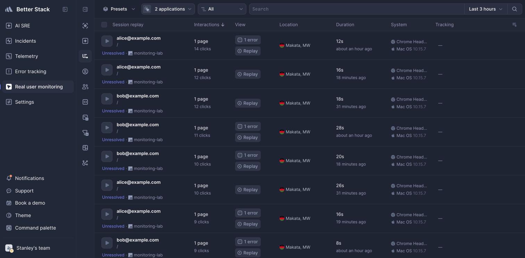Open the sessions list icon in the icon rail

coord(85,56)
